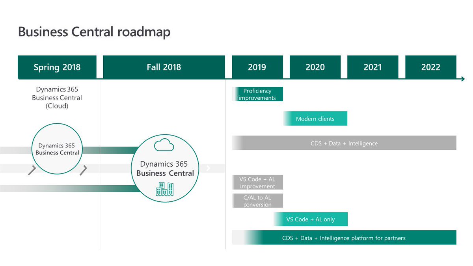Screen dimensions: 473x266
Task: Click the white chevron after large circle
Action: point(208,168)
